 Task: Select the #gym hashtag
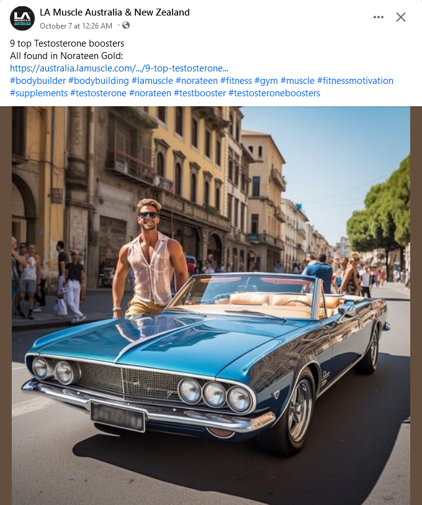coord(266,81)
